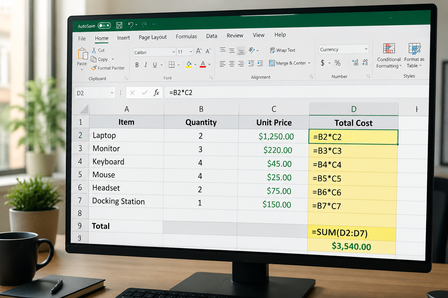Image resolution: width=448 pixels, height=298 pixels.
Task: Click the Decrease Font Size icon
Action: (x=208, y=51)
